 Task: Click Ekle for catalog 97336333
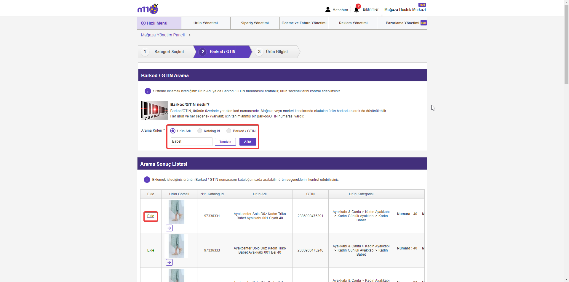[151, 250]
